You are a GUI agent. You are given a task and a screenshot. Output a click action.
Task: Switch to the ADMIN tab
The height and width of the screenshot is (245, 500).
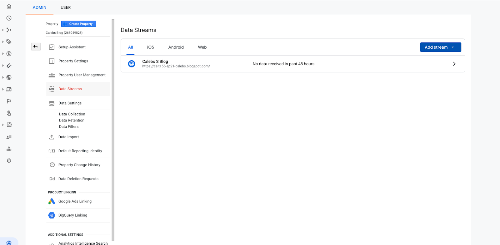(x=39, y=7)
